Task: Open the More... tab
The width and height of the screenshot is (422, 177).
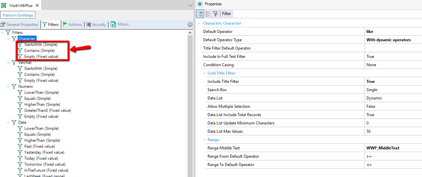Action: tap(120, 24)
